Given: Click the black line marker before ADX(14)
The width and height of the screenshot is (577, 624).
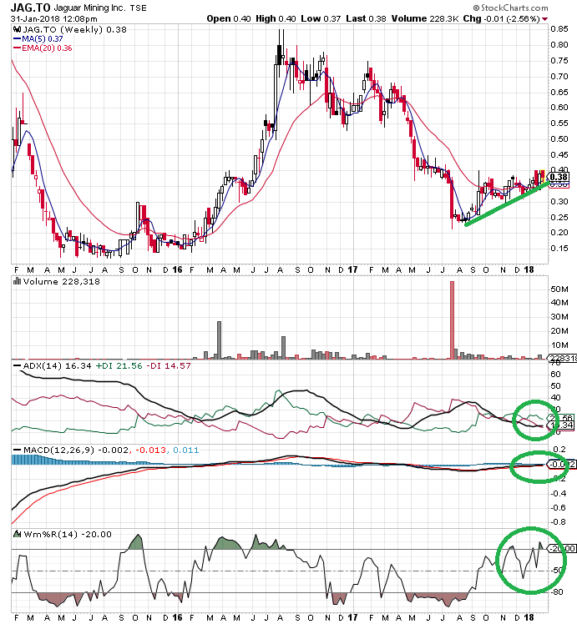Looking at the screenshot, I should [18, 365].
